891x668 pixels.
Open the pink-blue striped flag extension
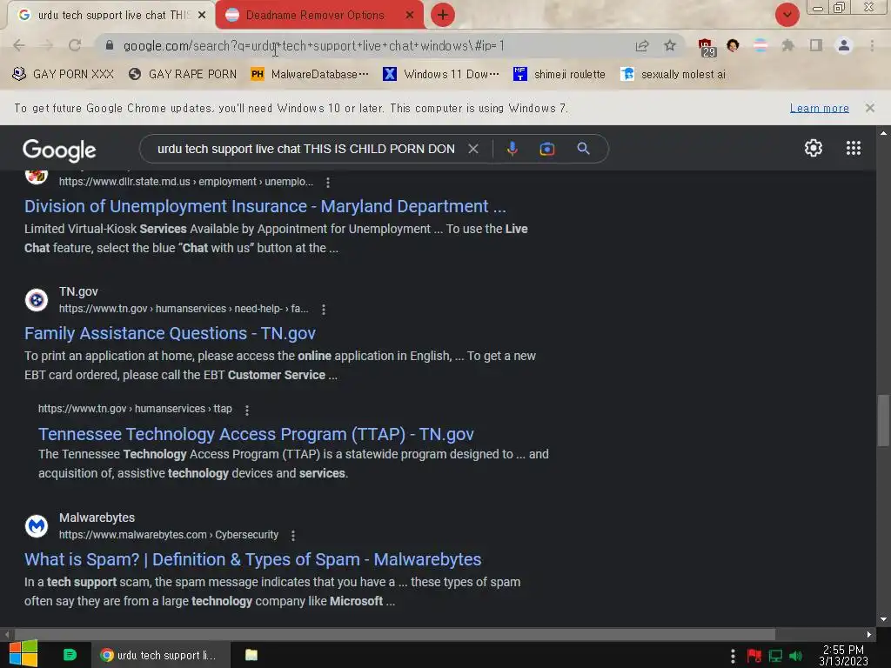point(760,45)
